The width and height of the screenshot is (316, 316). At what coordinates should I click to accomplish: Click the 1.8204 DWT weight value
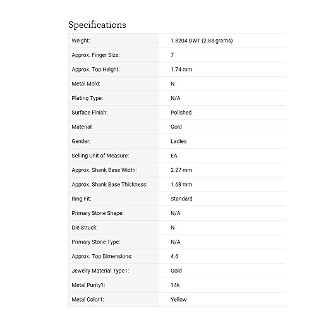tap(201, 41)
